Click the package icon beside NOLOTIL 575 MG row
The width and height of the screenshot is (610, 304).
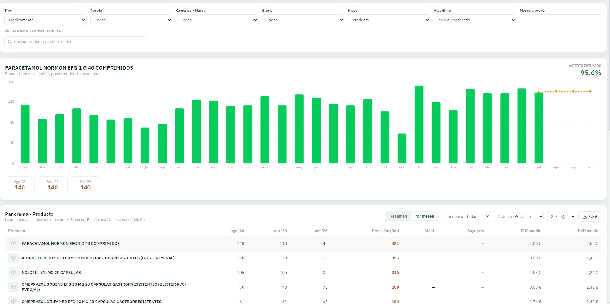pyautogui.click(x=13, y=272)
